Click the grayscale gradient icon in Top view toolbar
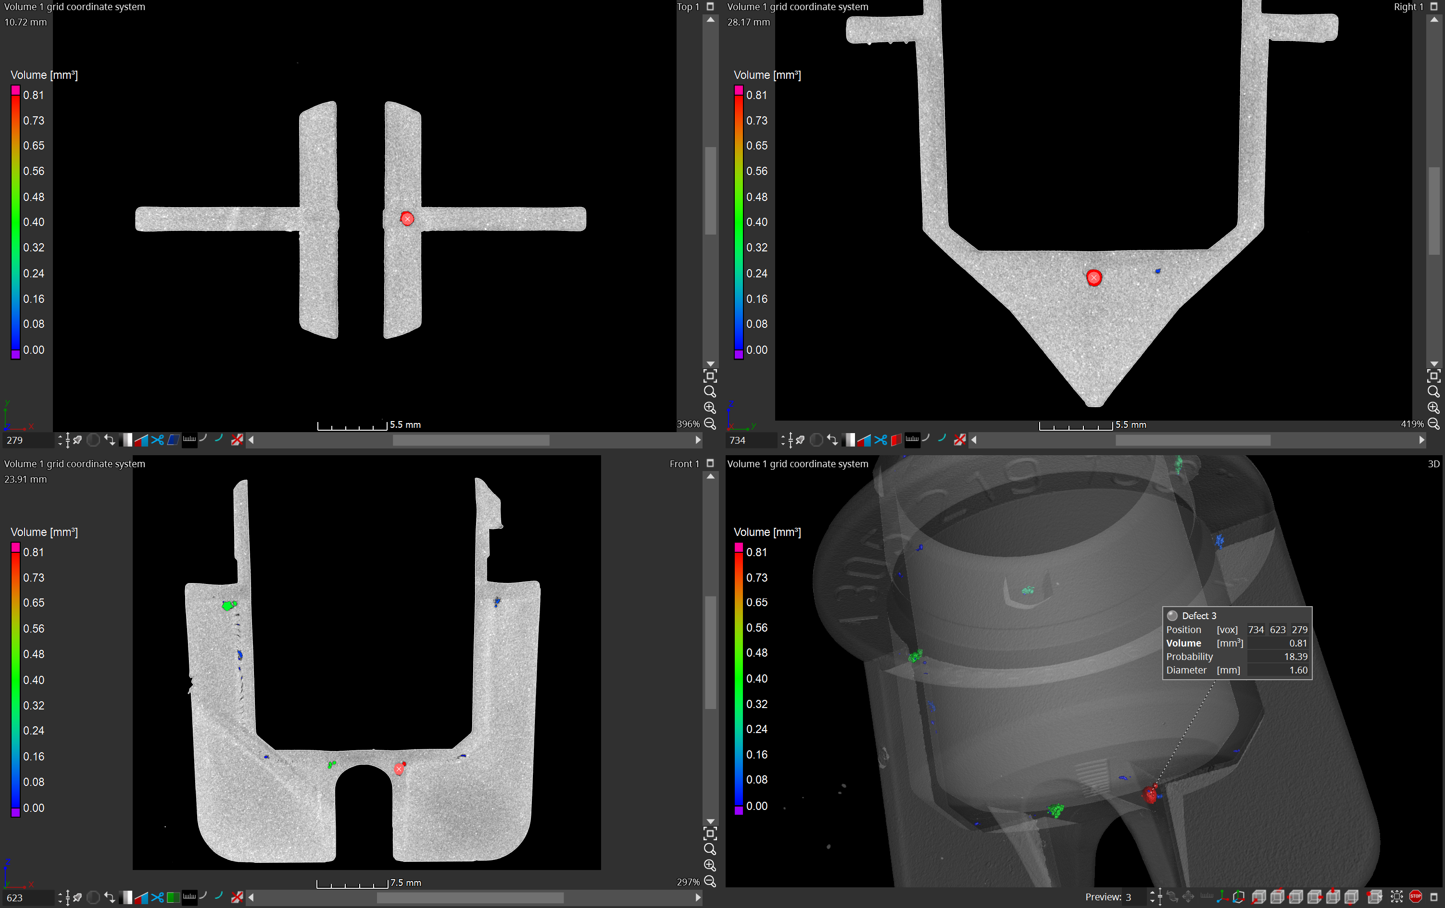The image size is (1445, 908). [x=126, y=440]
